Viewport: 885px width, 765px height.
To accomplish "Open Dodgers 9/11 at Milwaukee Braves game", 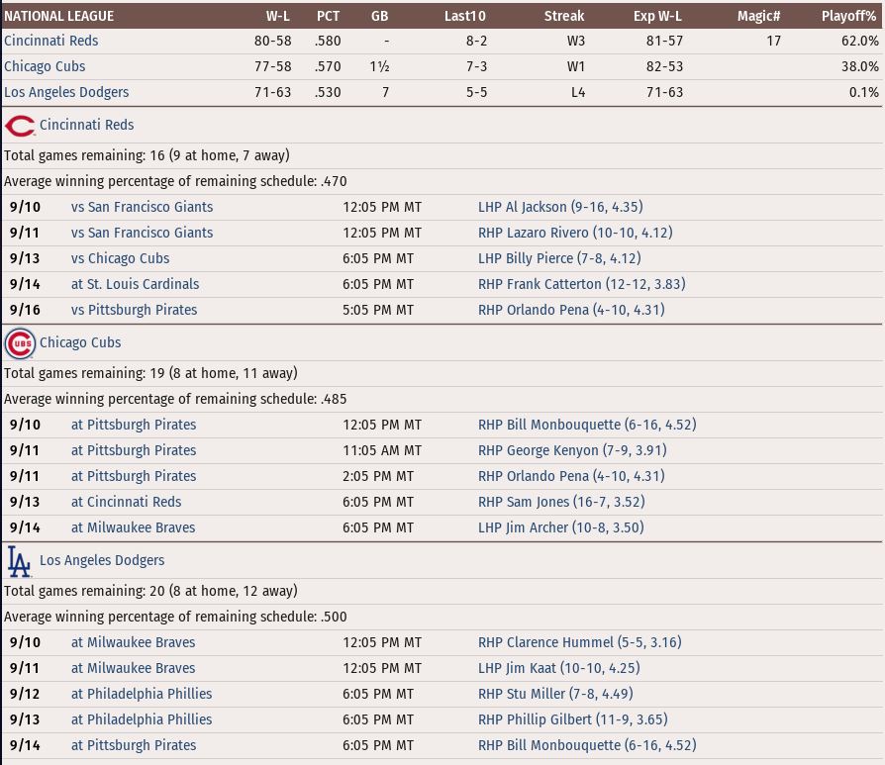I will (x=134, y=669).
